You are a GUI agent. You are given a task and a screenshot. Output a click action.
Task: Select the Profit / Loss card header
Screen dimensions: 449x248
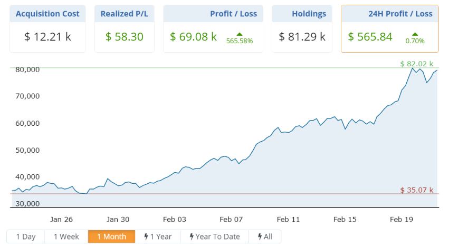tap(233, 14)
